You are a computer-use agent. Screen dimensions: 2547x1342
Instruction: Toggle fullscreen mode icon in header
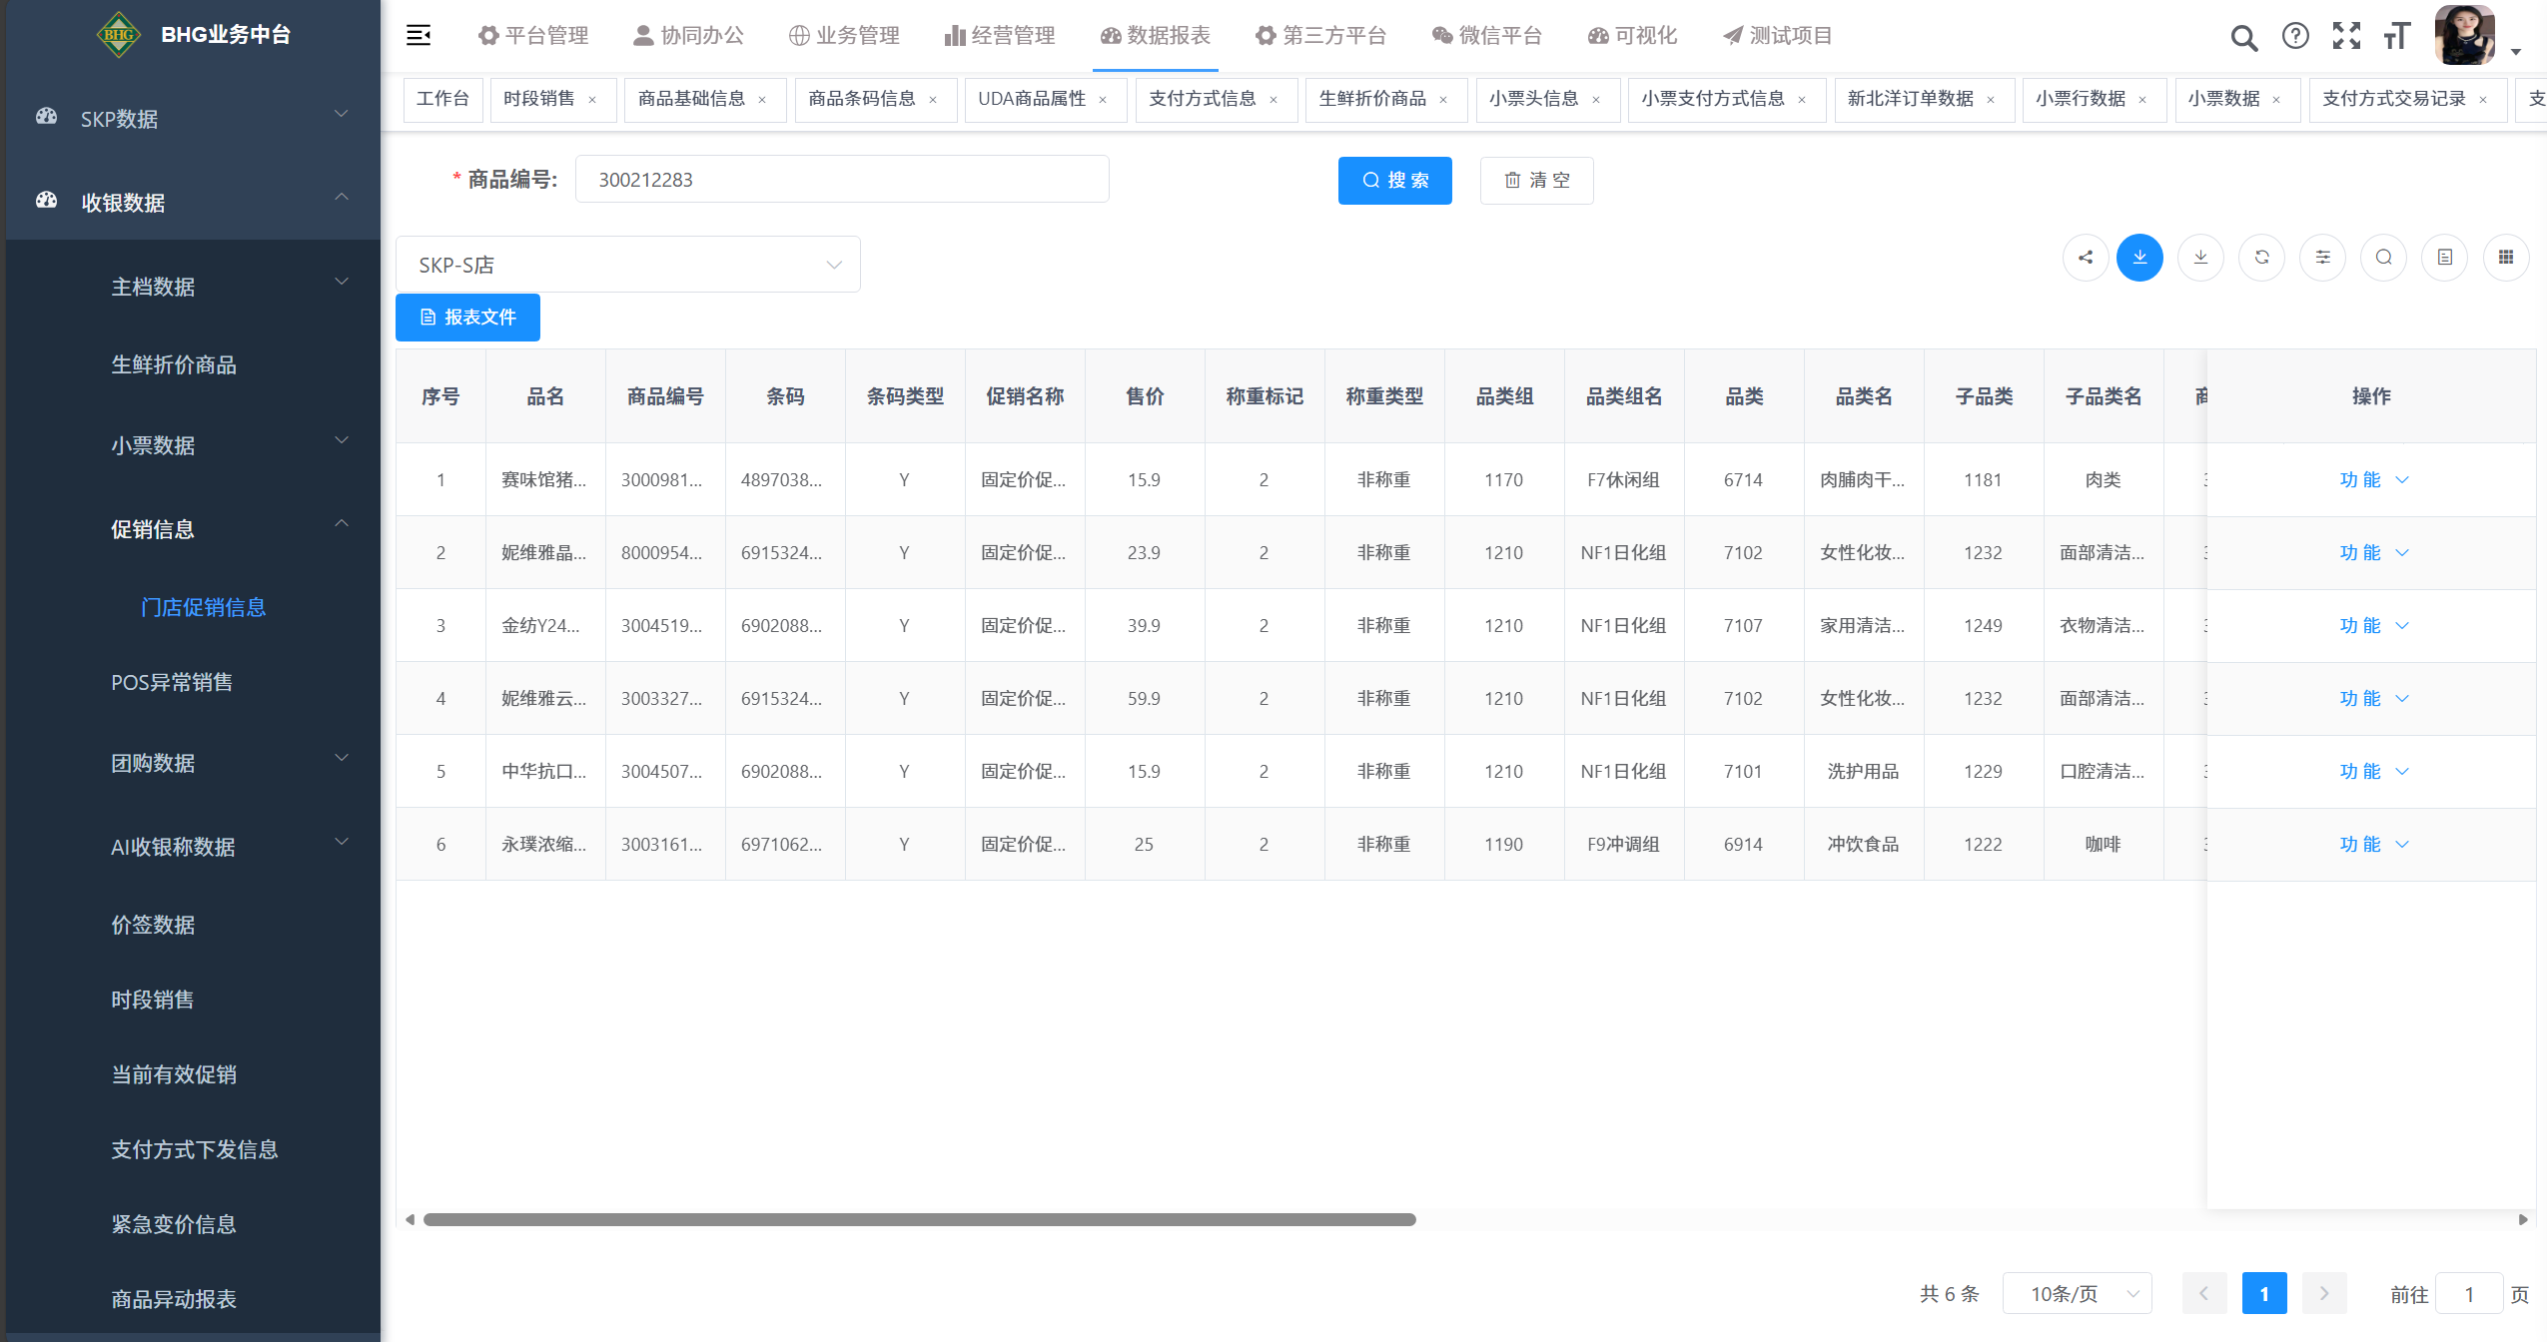(x=2345, y=36)
